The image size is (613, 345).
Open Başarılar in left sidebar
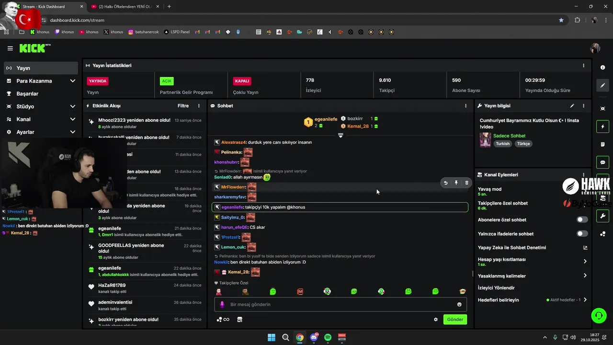41,94
